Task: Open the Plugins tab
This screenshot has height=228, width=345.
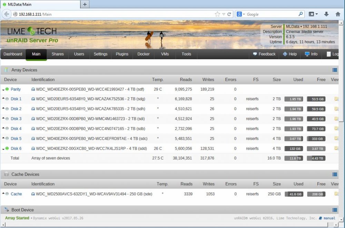Action: (122, 54)
